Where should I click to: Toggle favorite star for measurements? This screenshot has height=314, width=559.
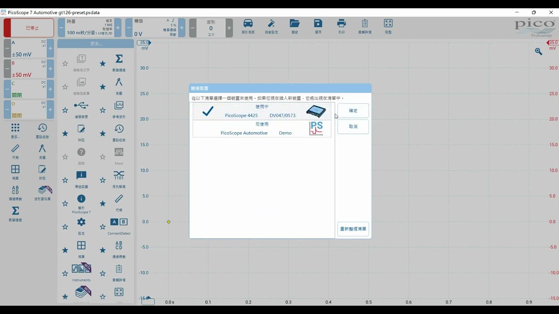[x=103, y=87]
